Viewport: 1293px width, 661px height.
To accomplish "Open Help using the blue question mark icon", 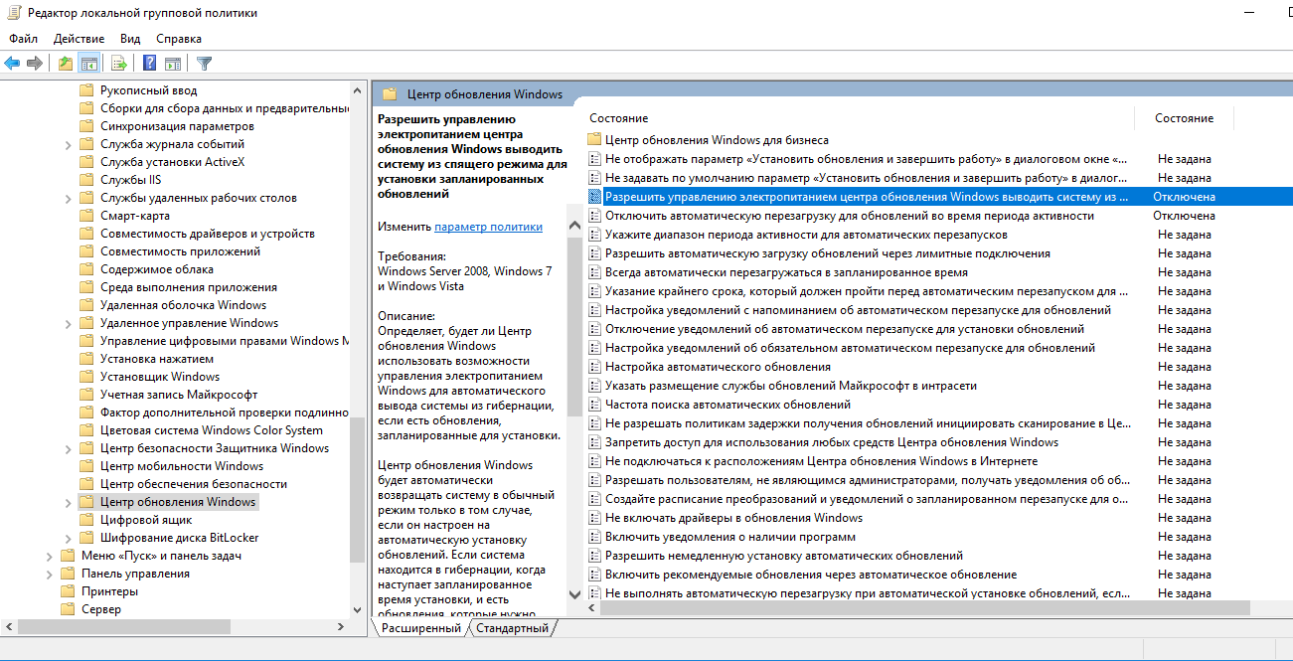I will pyautogui.click(x=149, y=62).
